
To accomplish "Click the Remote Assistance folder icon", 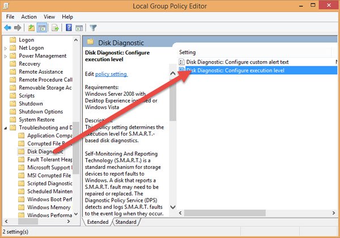I will point(13,72).
